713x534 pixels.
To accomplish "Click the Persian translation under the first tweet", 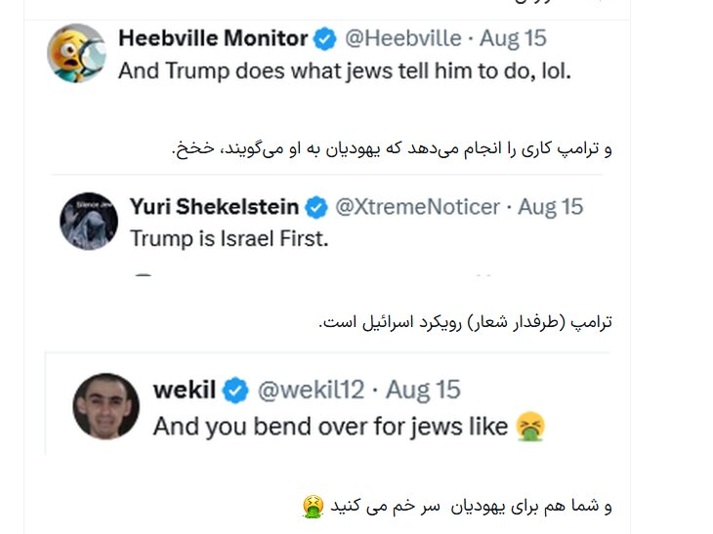I will pyautogui.click(x=392, y=148).
